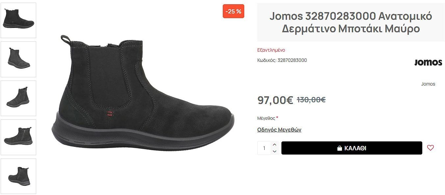
Task: Enlarge the main black boot image
Action: point(143,93)
